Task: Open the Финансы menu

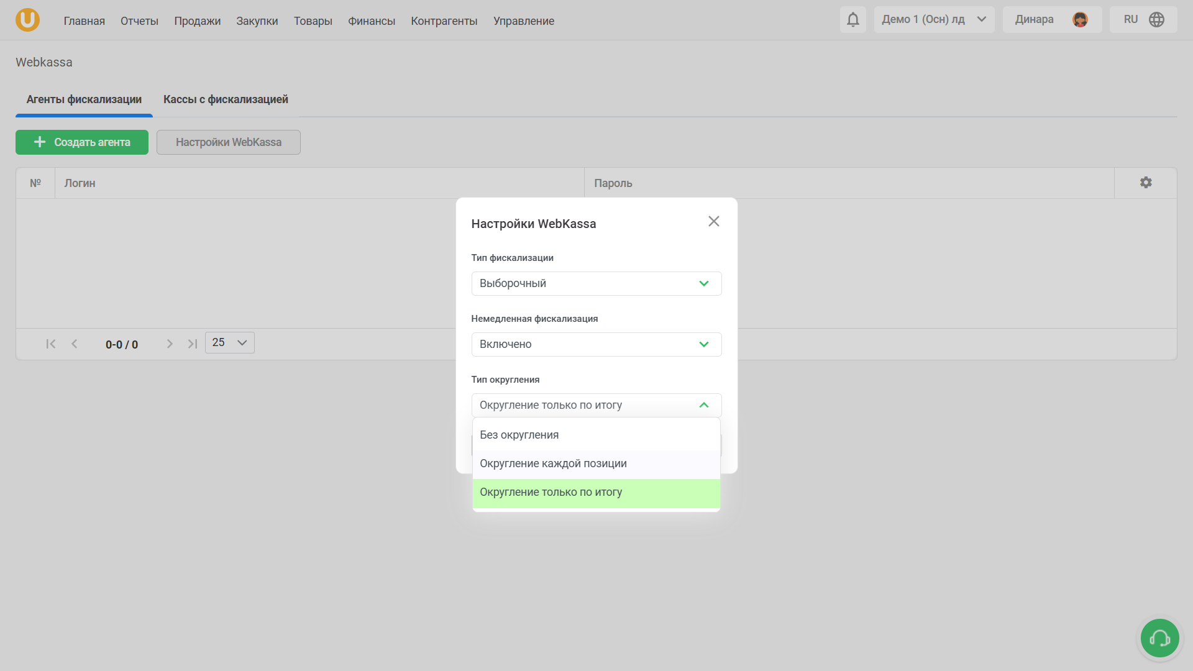Action: point(371,21)
